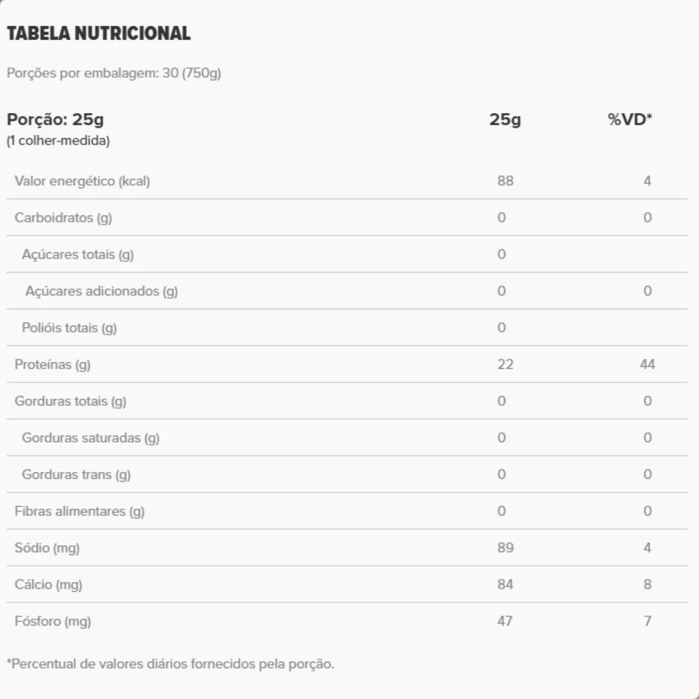Screen dimensions: 699x699
Task: Click the Proteínas (g) row label
Action: click(52, 365)
